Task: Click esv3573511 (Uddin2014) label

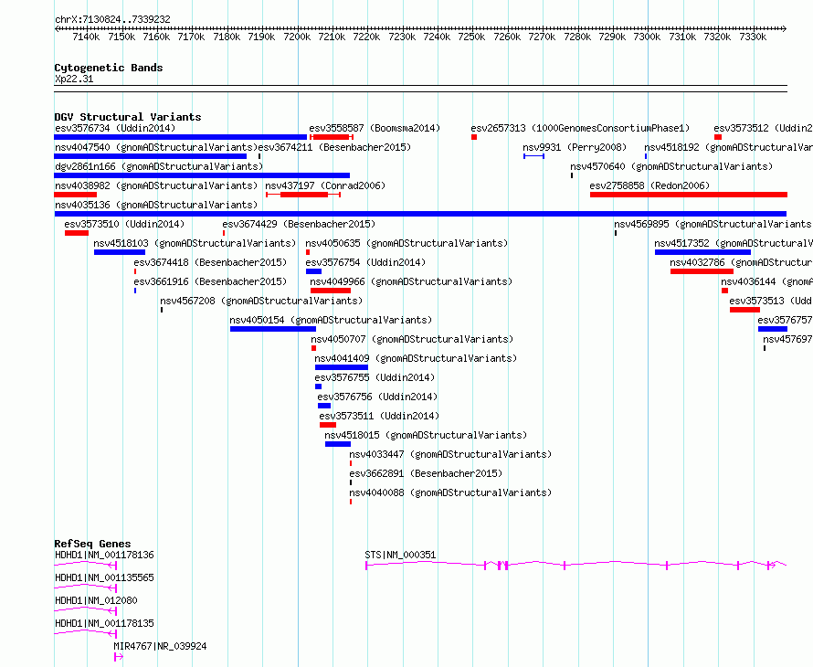Action: tap(379, 416)
